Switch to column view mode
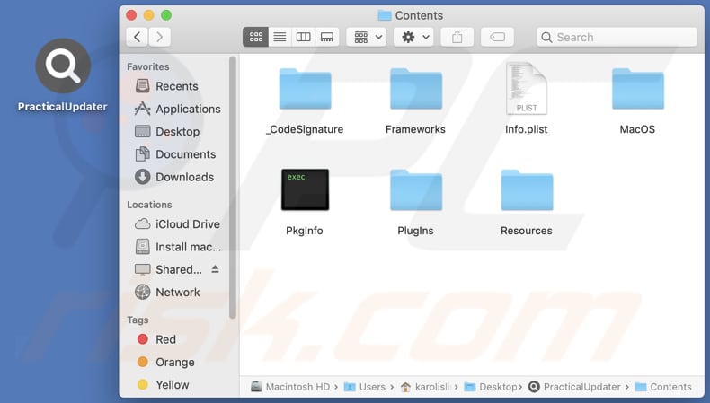The image size is (710, 403). pyautogui.click(x=304, y=37)
